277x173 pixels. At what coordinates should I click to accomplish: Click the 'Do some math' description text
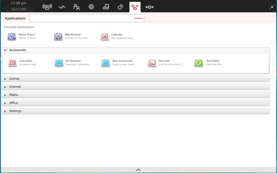point(28,64)
